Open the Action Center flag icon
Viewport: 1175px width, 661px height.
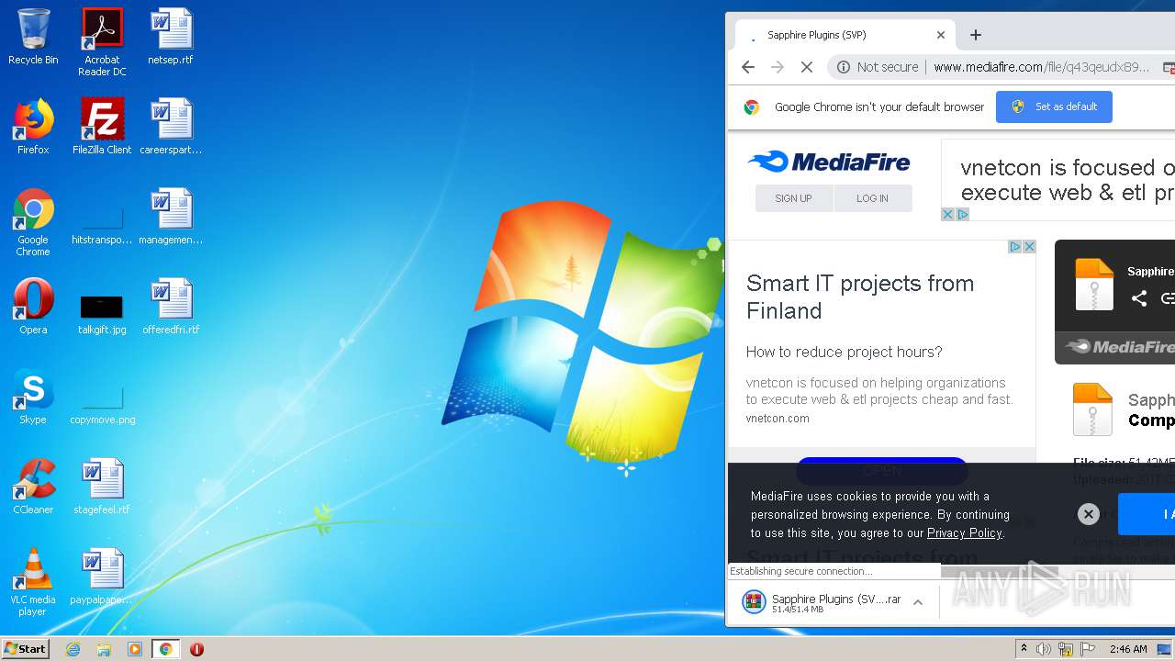[x=1088, y=649]
